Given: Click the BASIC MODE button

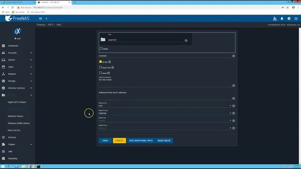Looking at the screenshot, I should coord(164,140).
